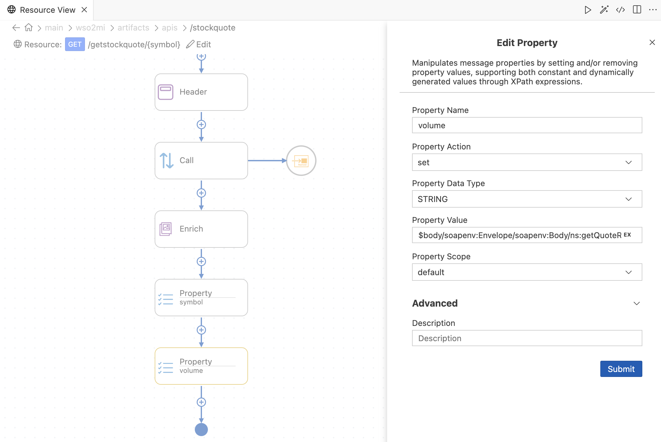Click the Run play icon in top toolbar

(x=588, y=10)
